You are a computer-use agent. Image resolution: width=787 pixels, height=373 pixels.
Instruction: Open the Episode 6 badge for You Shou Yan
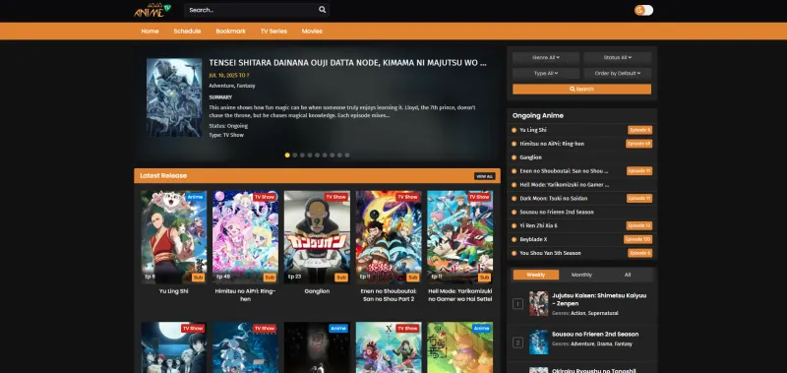pos(640,253)
